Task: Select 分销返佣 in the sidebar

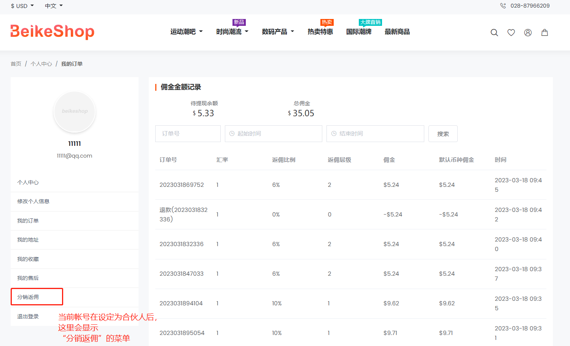Action: [28, 297]
